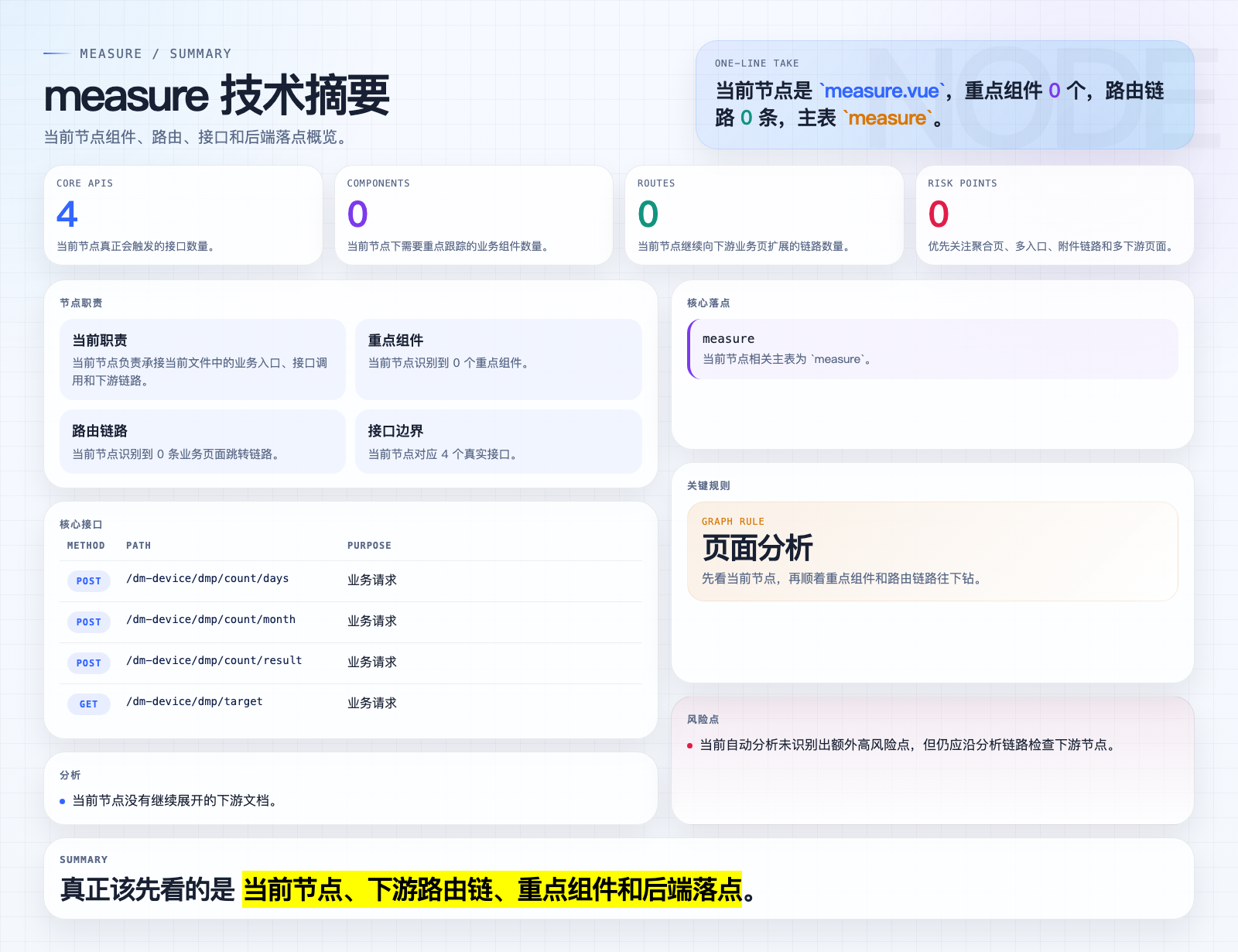The height and width of the screenshot is (952, 1238).
Task: Click '当前节点下需要重点跟踪的业务组件数量。' description
Action: pyautogui.click(x=450, y=246)
